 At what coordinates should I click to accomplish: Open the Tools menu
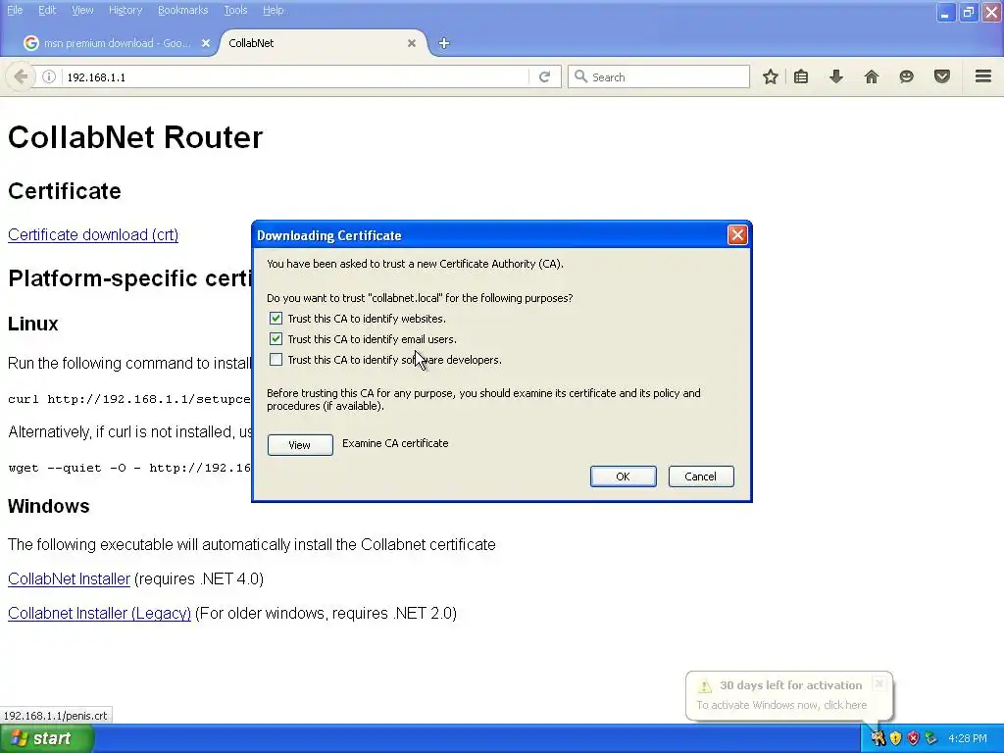[235, 10]
